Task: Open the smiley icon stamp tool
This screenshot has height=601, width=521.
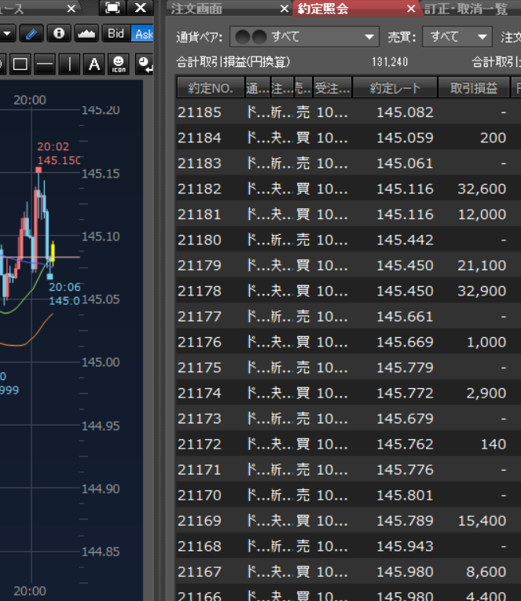Action: [118, 64]
